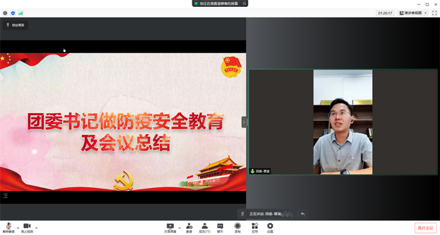The image size is (440, 235).
Task: Click the lock screen pin button
Action: (x=16, y=25)
